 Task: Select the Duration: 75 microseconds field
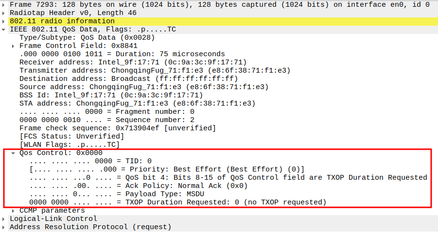tap(122, 54)
